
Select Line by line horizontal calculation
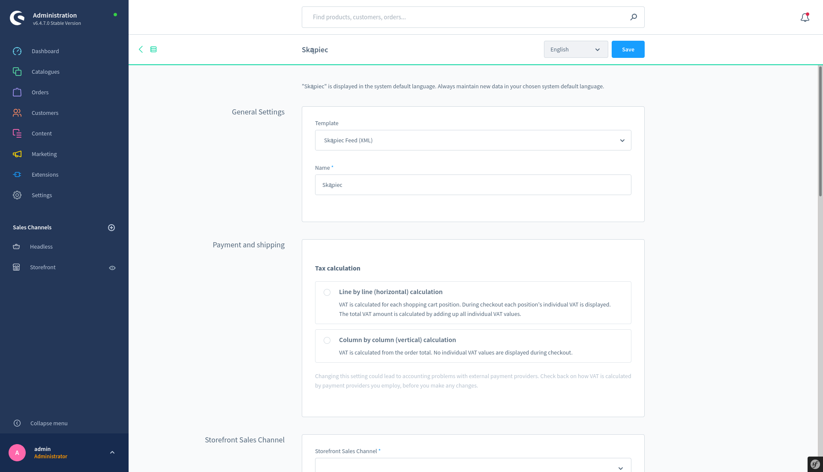click(327, 292)
